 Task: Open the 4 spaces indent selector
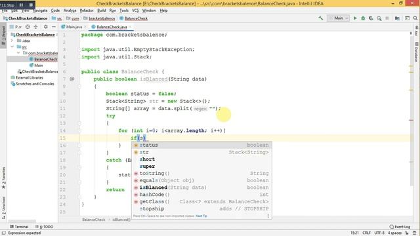[394, 233]
